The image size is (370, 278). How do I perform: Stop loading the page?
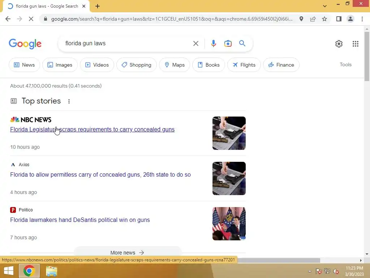[31, 19]
